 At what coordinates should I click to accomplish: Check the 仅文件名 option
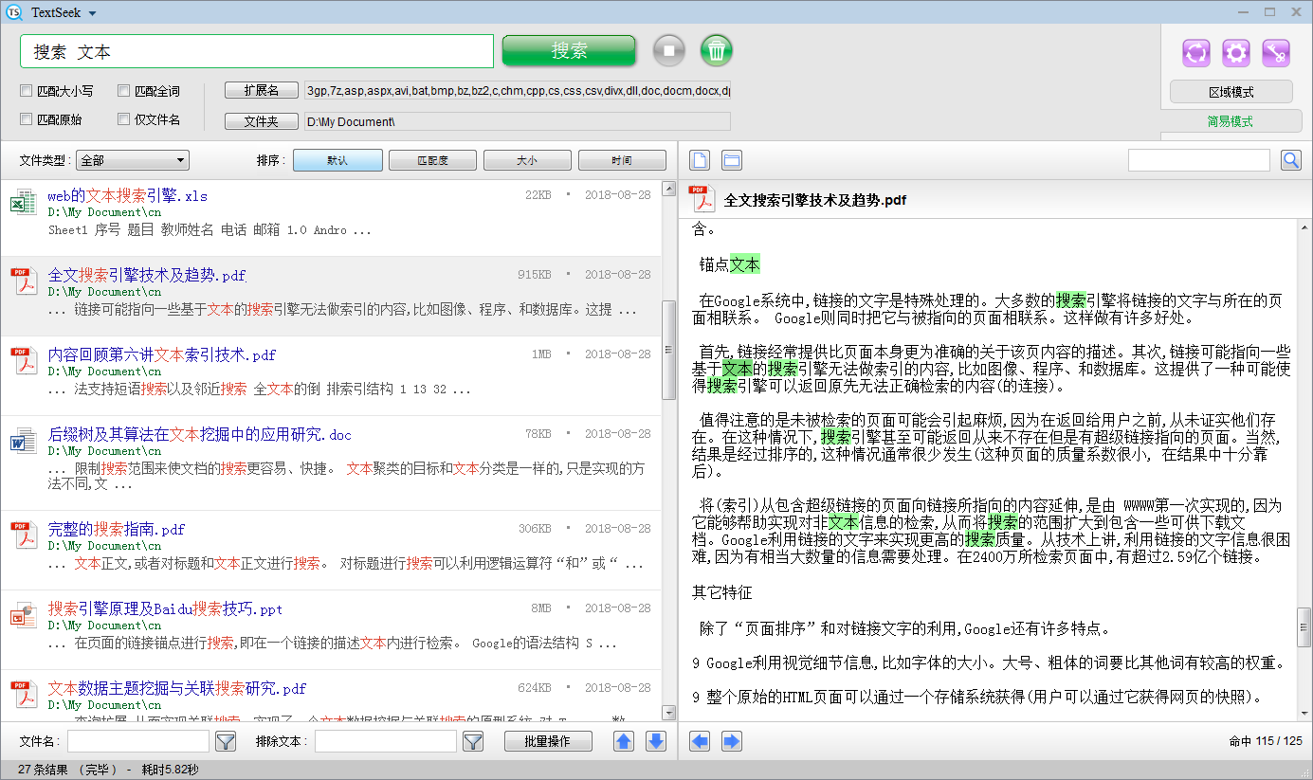click(124, 120)
